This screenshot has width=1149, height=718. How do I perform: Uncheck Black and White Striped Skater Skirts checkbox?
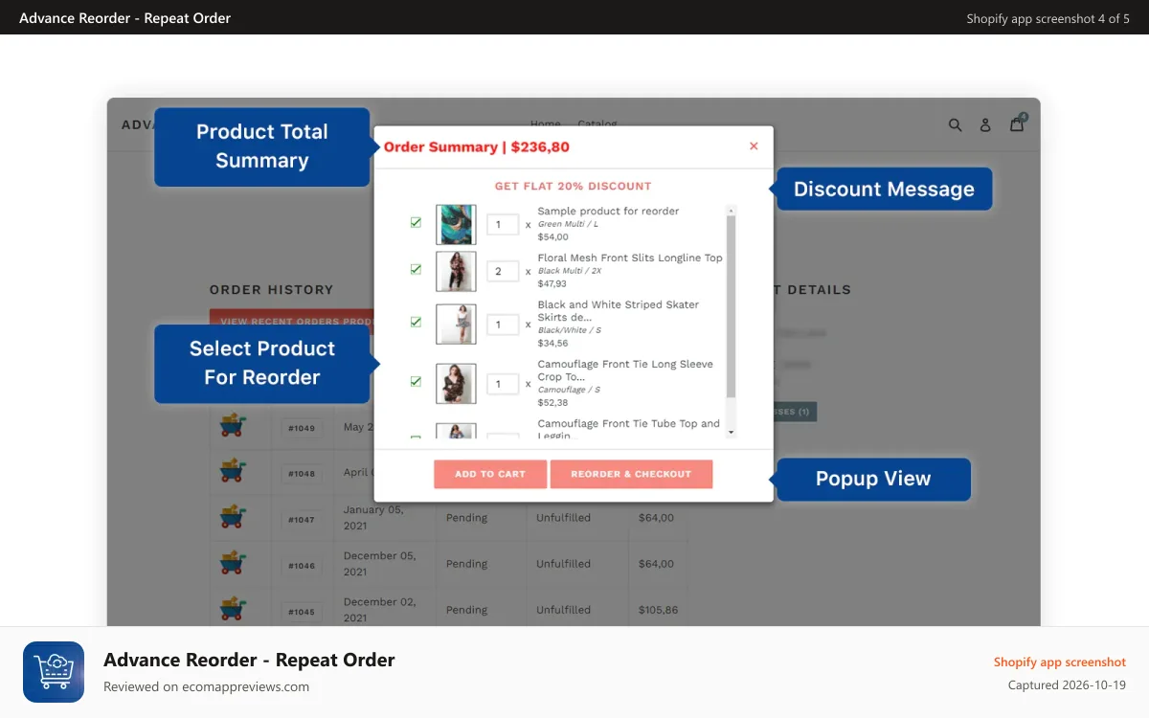tap(416, 322)
